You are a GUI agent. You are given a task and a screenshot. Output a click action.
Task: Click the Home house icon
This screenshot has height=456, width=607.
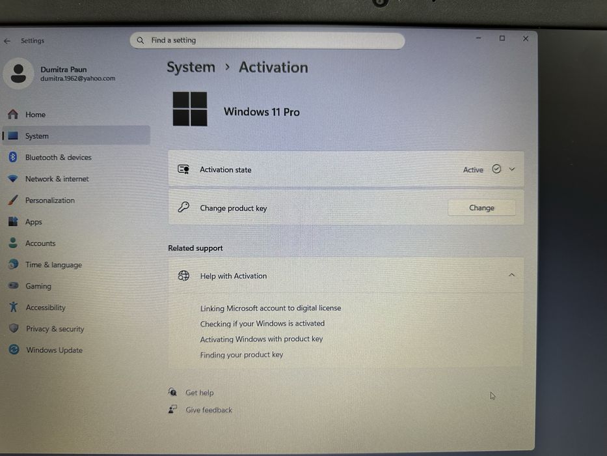click(x=13, y=115)
